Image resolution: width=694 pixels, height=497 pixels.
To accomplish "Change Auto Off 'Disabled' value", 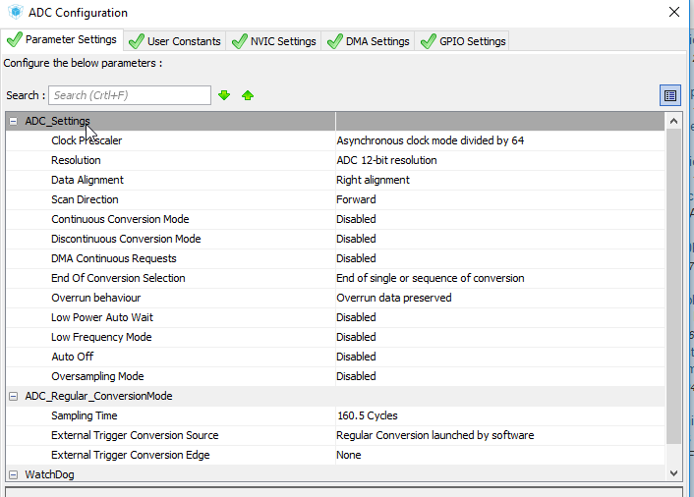I will coord(356,357).
